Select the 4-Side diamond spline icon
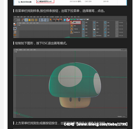Image resolution: width=136 pixels, height=129 pixels. (94, 32)
